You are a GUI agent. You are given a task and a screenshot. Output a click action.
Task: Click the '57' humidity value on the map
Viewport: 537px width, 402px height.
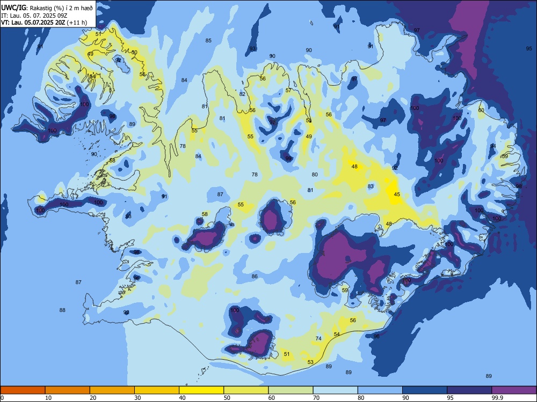coord(288,90)
